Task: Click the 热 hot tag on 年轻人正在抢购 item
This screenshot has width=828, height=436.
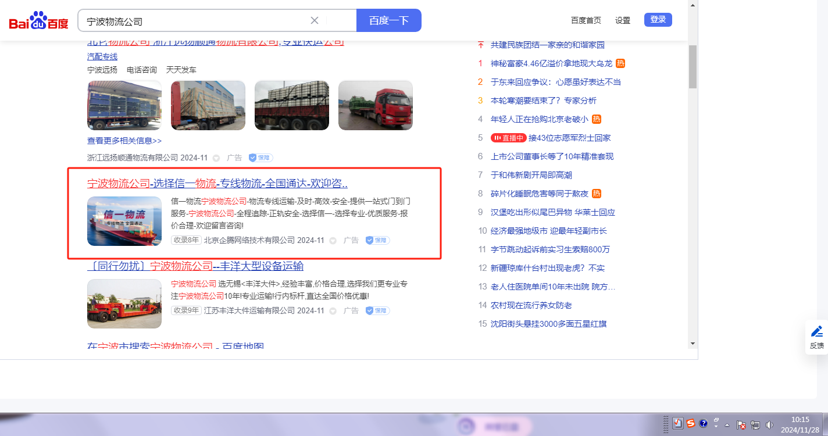Action: 597,119
